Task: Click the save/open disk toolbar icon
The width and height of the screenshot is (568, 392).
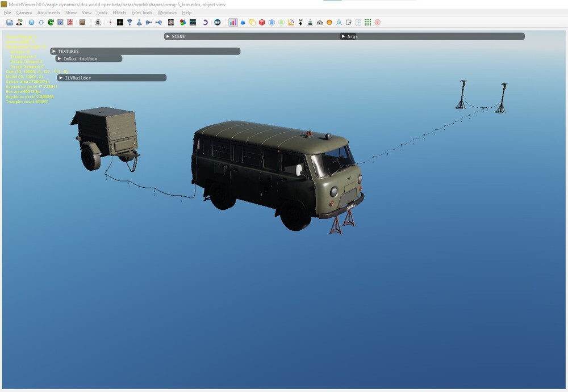Action: [x=10, y=23]
